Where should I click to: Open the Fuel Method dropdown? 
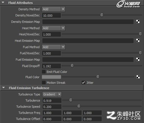click(x=54, y=47)
